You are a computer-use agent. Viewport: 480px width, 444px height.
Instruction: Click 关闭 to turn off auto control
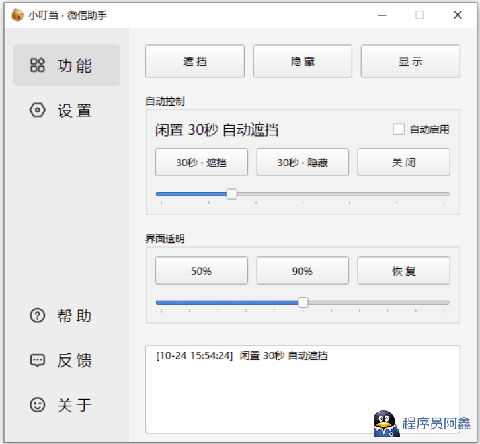click(x=403, y=163)
